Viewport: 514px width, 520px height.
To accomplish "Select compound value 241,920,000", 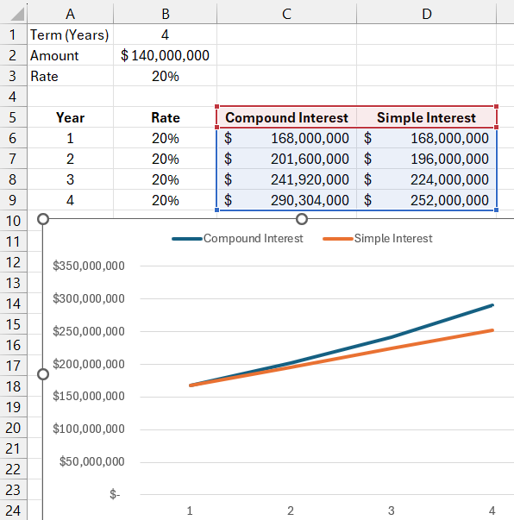I will [x=287, y=179].
